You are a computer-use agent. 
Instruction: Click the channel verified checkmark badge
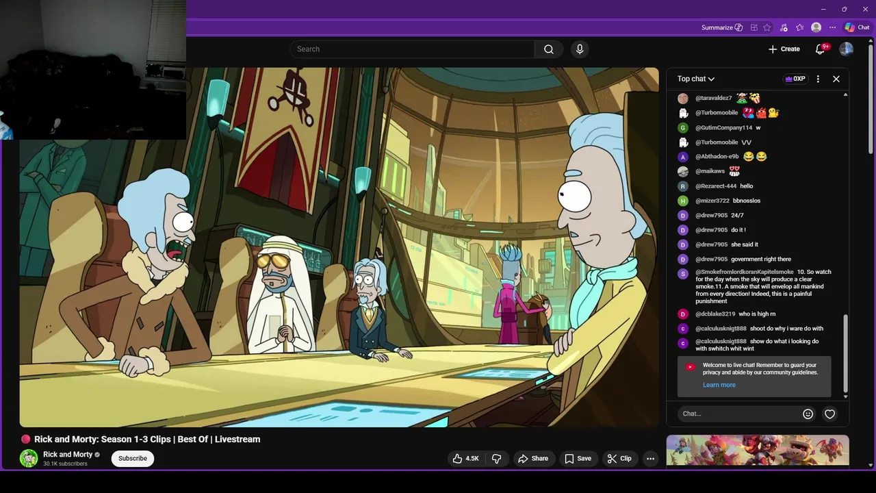(97, 455)
